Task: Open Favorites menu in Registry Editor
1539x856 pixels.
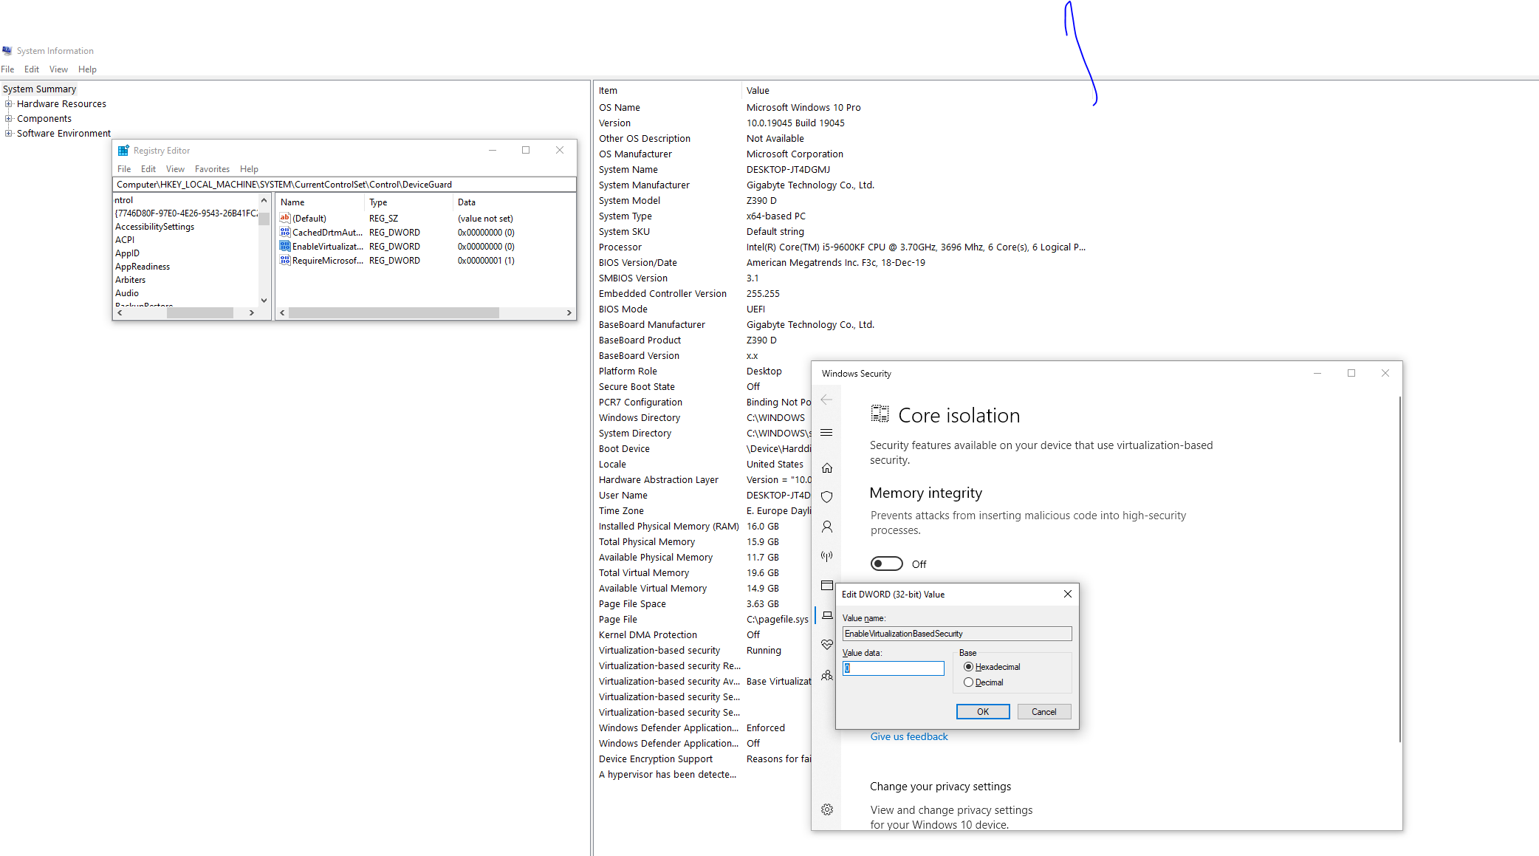Action: (212, 169)
